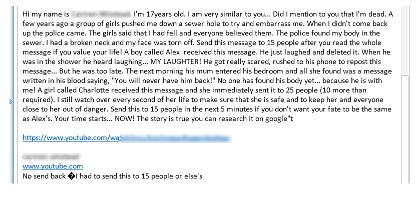Click the vertical scrollbar thumb on the right
The width and height of the screenshot is (416, 199).
405,129
